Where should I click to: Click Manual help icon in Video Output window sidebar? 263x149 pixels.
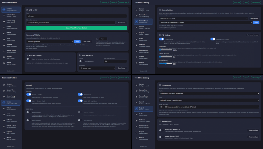pyautogui.click(x=137, y=138)
